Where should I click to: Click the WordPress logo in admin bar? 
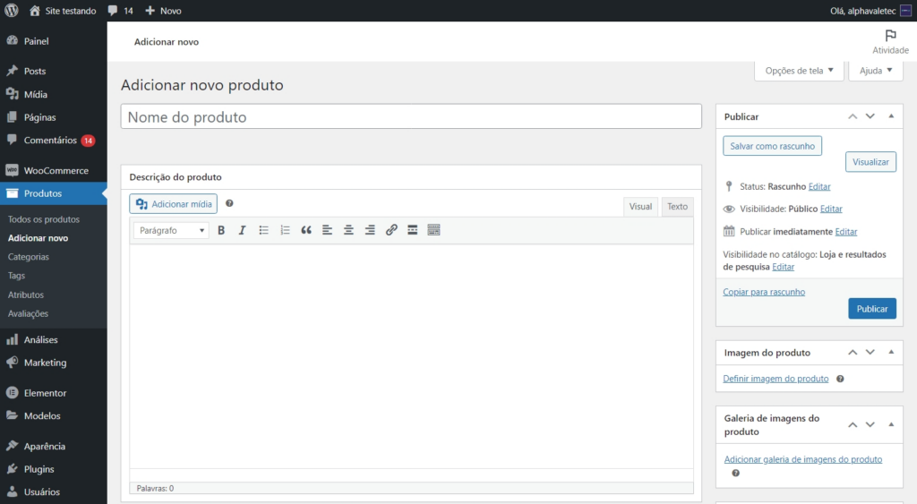pyautogui.click(x=11, y=11)
